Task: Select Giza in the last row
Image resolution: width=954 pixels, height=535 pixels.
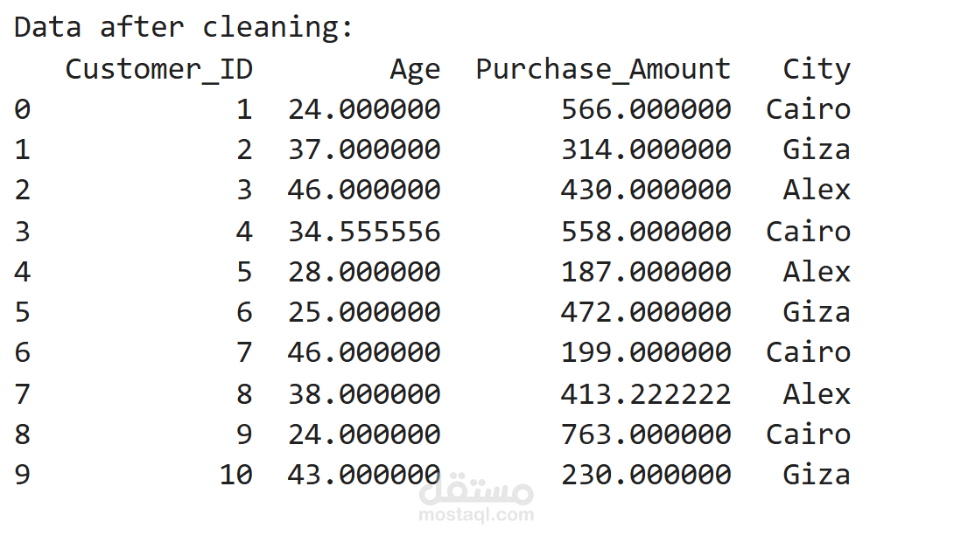Action: pyautogui.click(x=816, y=475)
